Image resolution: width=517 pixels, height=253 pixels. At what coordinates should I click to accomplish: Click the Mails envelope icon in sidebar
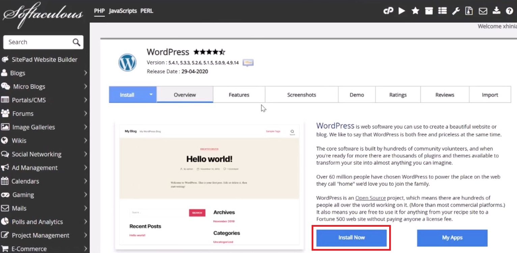5,208
